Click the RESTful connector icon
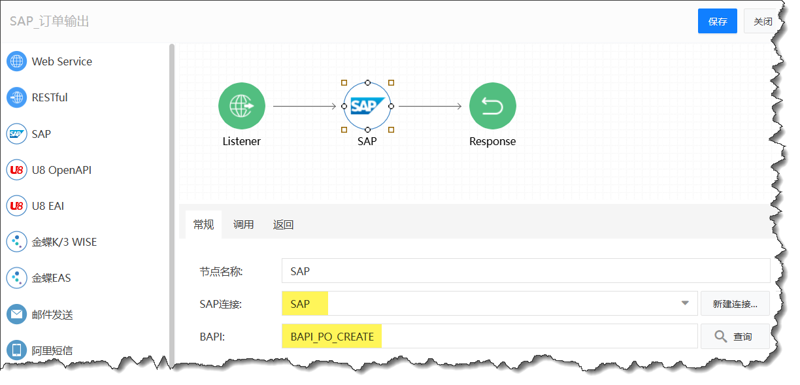The height and width of the screenshot is (385, 800). click(16, 97)
